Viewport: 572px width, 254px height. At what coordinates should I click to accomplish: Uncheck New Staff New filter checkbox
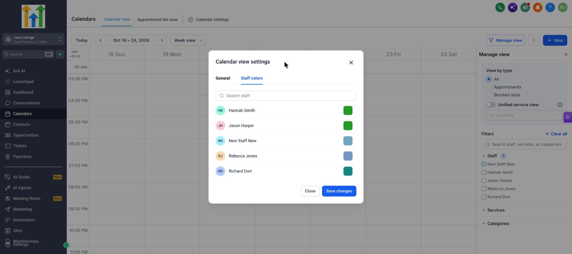[484, 164]
